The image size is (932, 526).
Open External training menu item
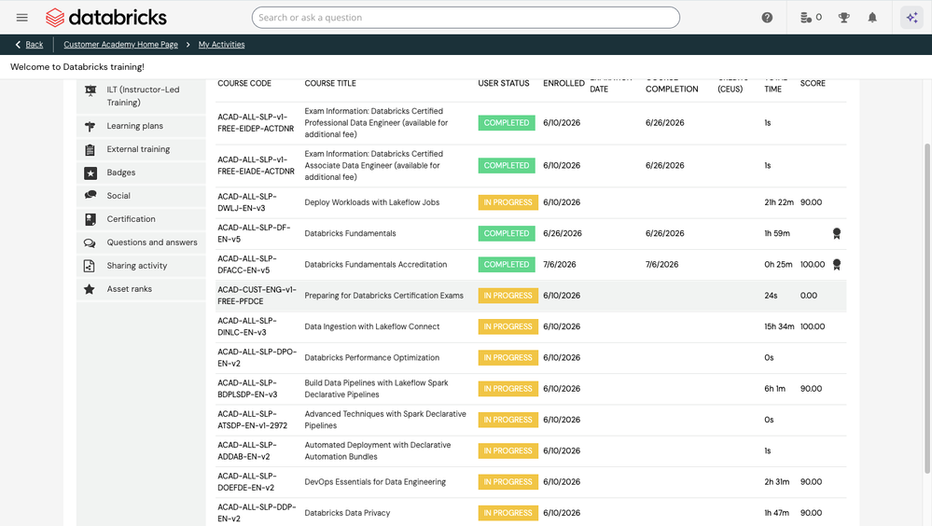pyautogui.click(x=141, y=149)
